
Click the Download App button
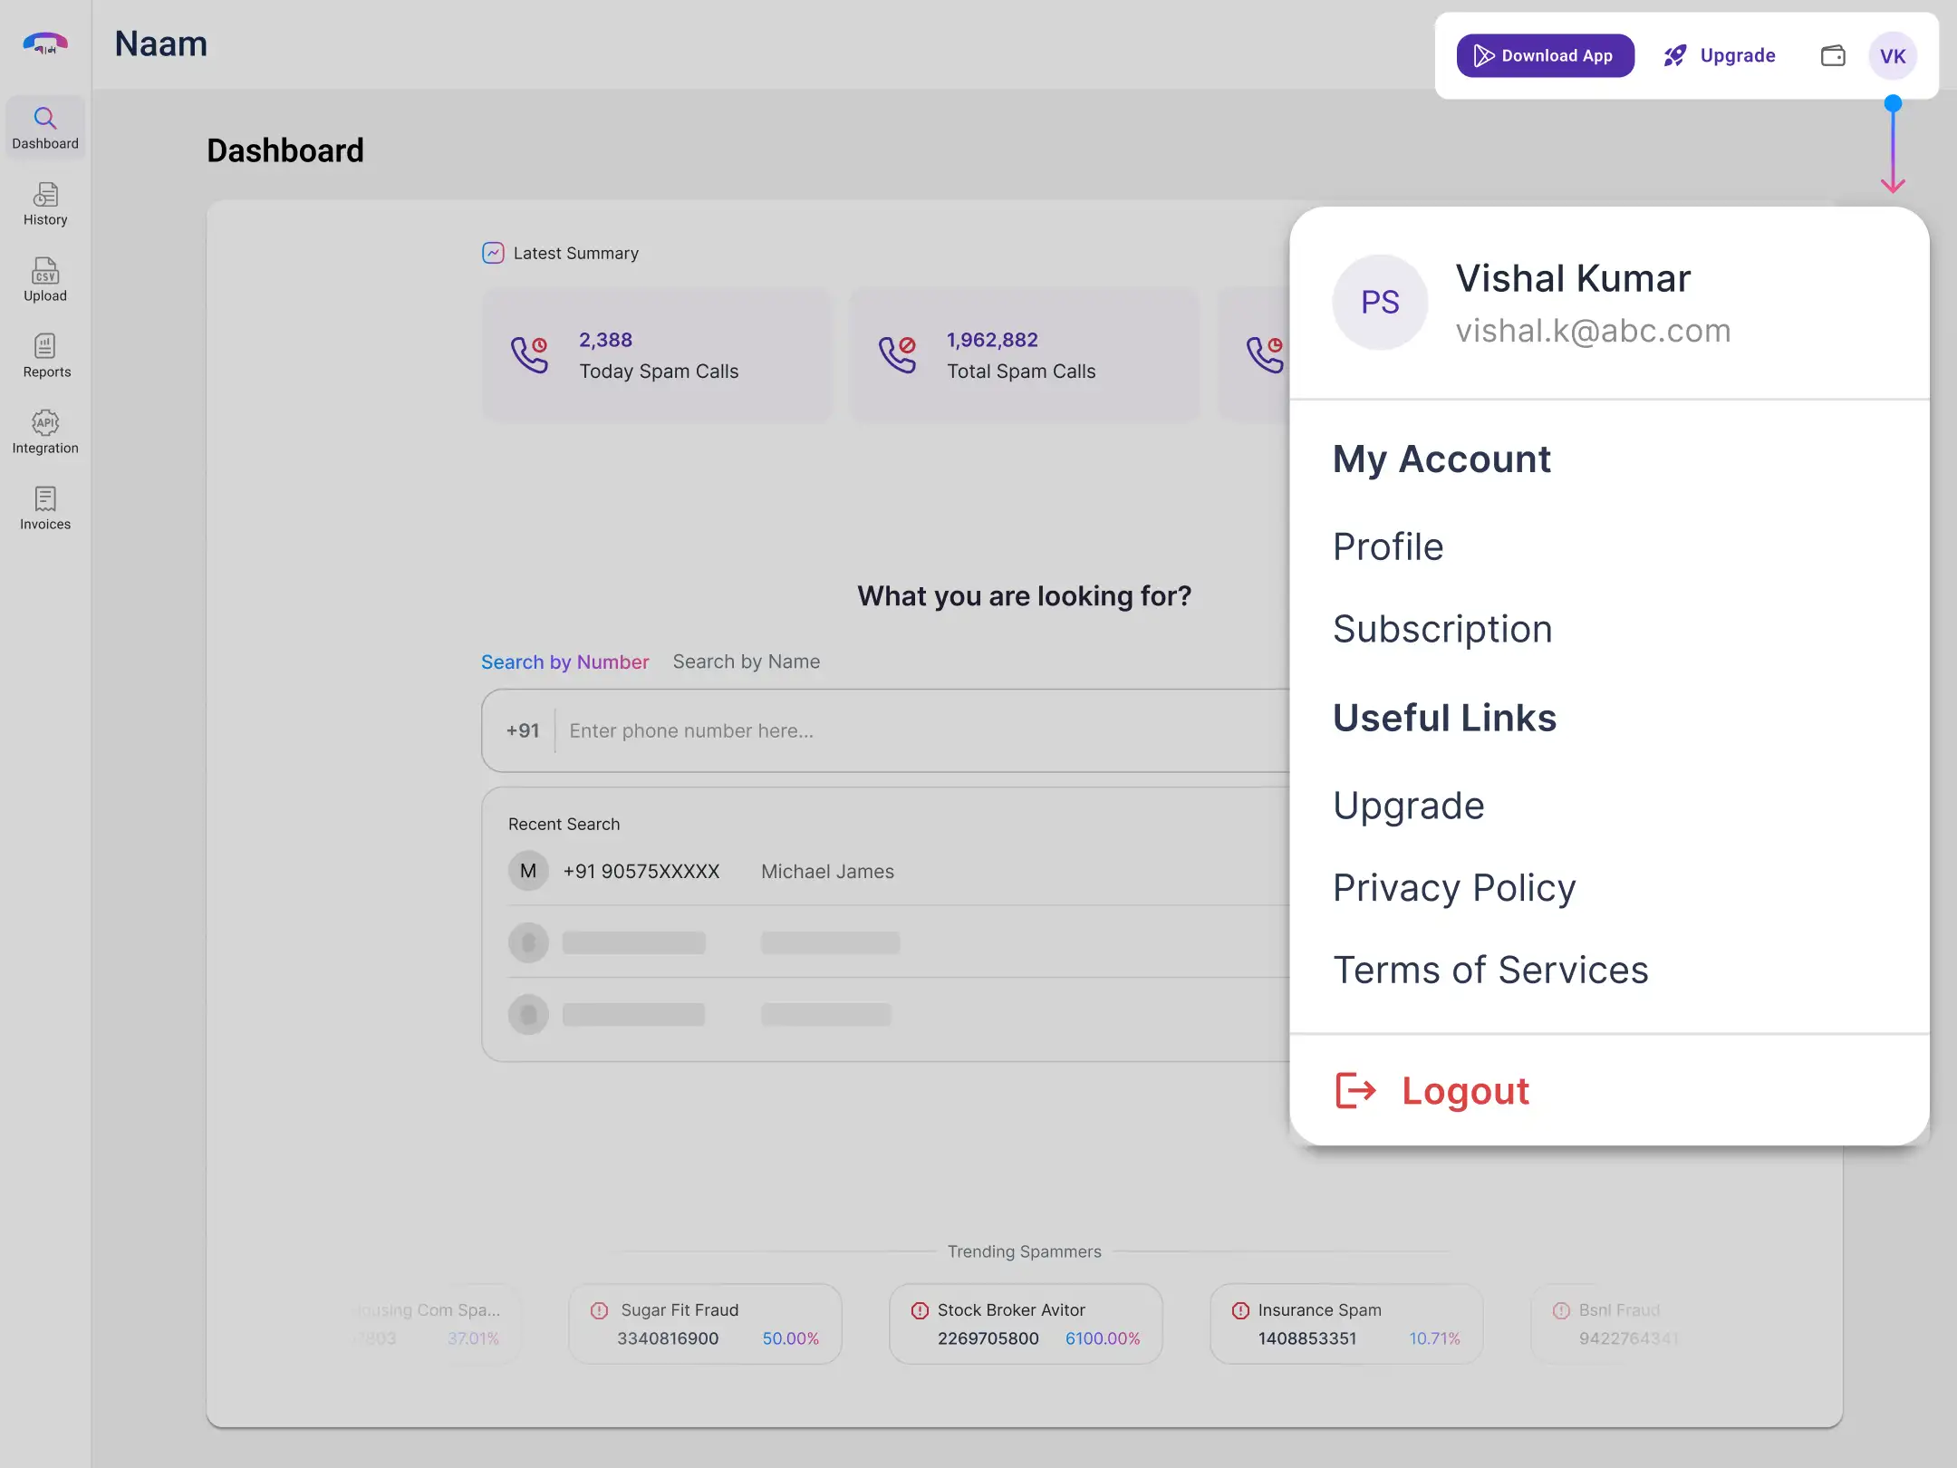point(1545,56)
